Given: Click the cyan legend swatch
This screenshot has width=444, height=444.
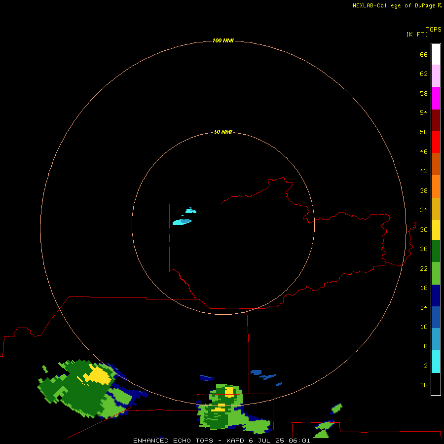Looking at the screenshot, I should pos(436,362).
